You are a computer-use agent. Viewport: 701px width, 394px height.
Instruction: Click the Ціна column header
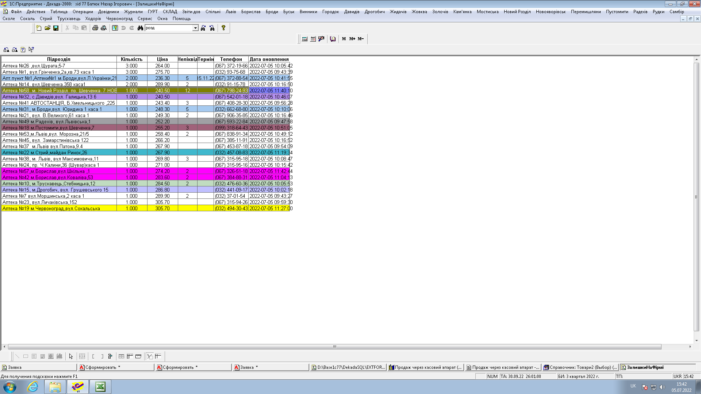pyautogui.click(x=162, y=59)
